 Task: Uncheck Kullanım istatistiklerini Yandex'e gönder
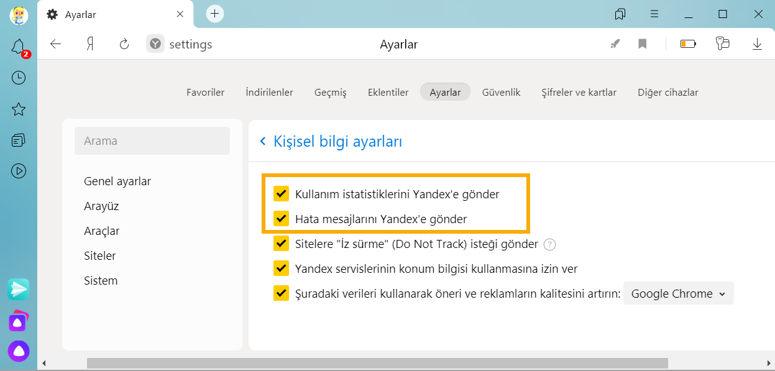[x=282, y=194]
